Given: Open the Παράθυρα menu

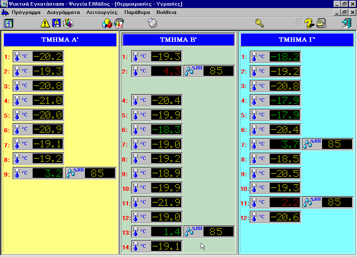Looking at the screenshot, I should click(137, 12).
